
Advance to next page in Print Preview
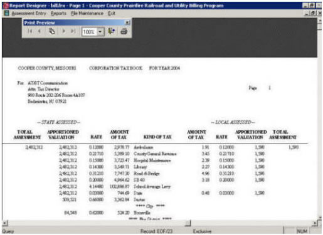pyautogui.click(x=64, y=31)
